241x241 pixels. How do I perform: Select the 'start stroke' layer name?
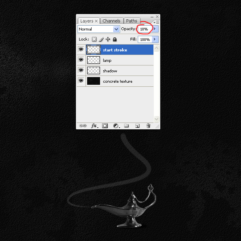[x=115, y=50]
